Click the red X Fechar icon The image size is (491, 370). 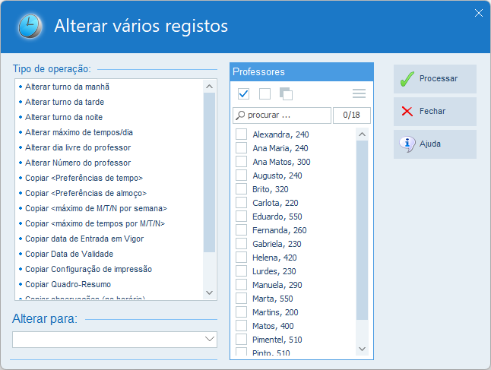(407, 111)
